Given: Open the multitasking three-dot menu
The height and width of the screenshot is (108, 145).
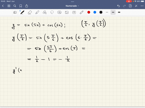Looking at the screenshot, I should point(72,1).
